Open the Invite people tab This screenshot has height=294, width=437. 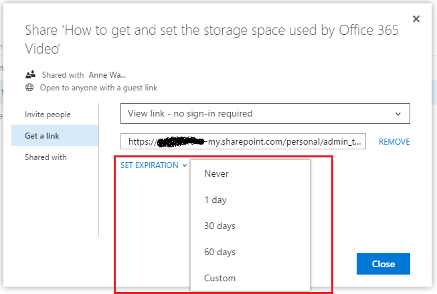(48, 115)
